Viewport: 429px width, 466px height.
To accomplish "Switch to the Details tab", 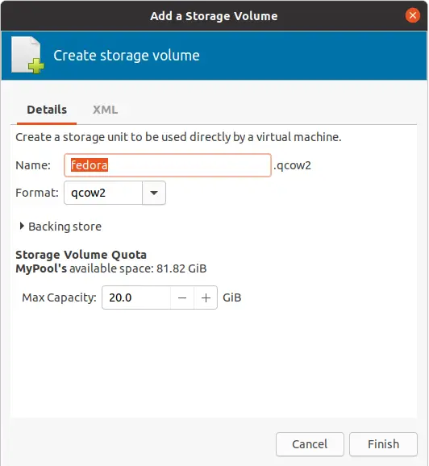I will click(47, 110).
